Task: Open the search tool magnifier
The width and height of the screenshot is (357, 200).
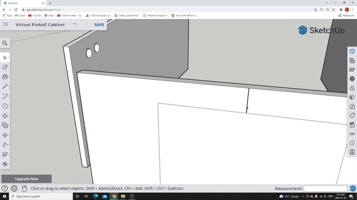Action: [x=5, y=43]
